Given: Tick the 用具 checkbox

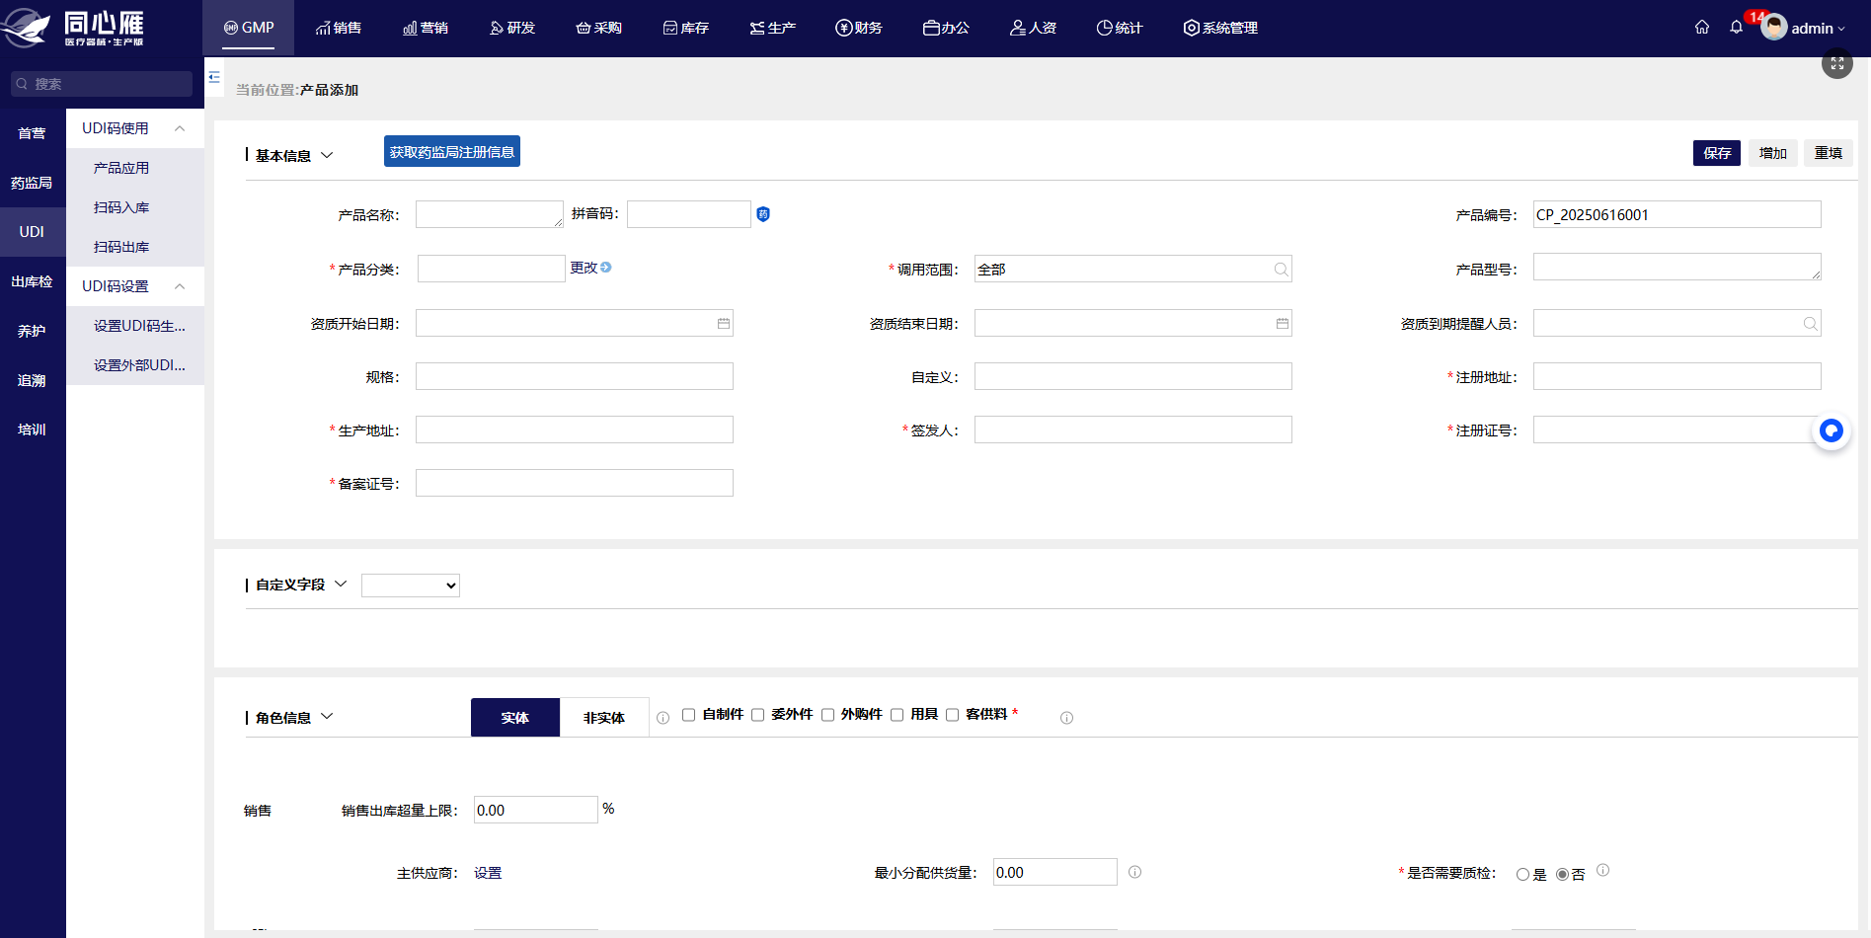Looking at the screenshot, I should coord(897,715).
